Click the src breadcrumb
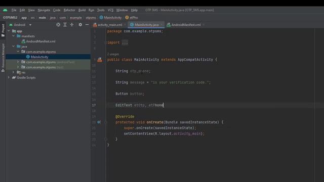This screenshot has width=324, height=182. (x=33, y=18)
